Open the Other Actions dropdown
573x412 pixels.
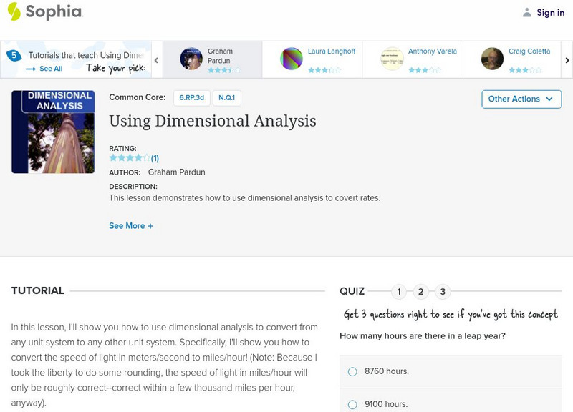[520, 99]
